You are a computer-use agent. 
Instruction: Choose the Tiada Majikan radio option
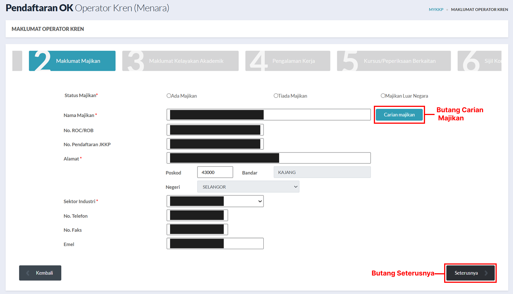tap(276, 96)
